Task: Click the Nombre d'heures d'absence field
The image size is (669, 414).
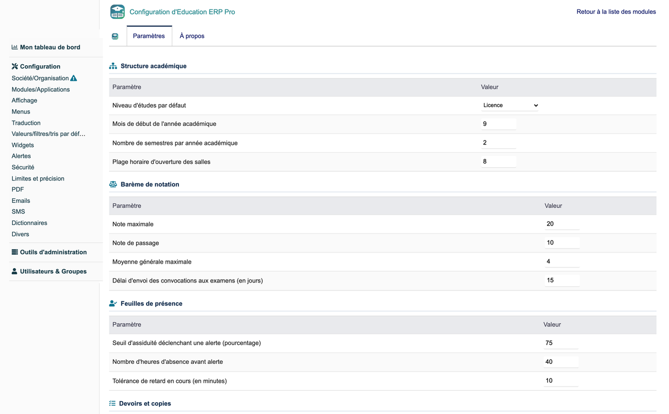Action: [x=561, y=362]
